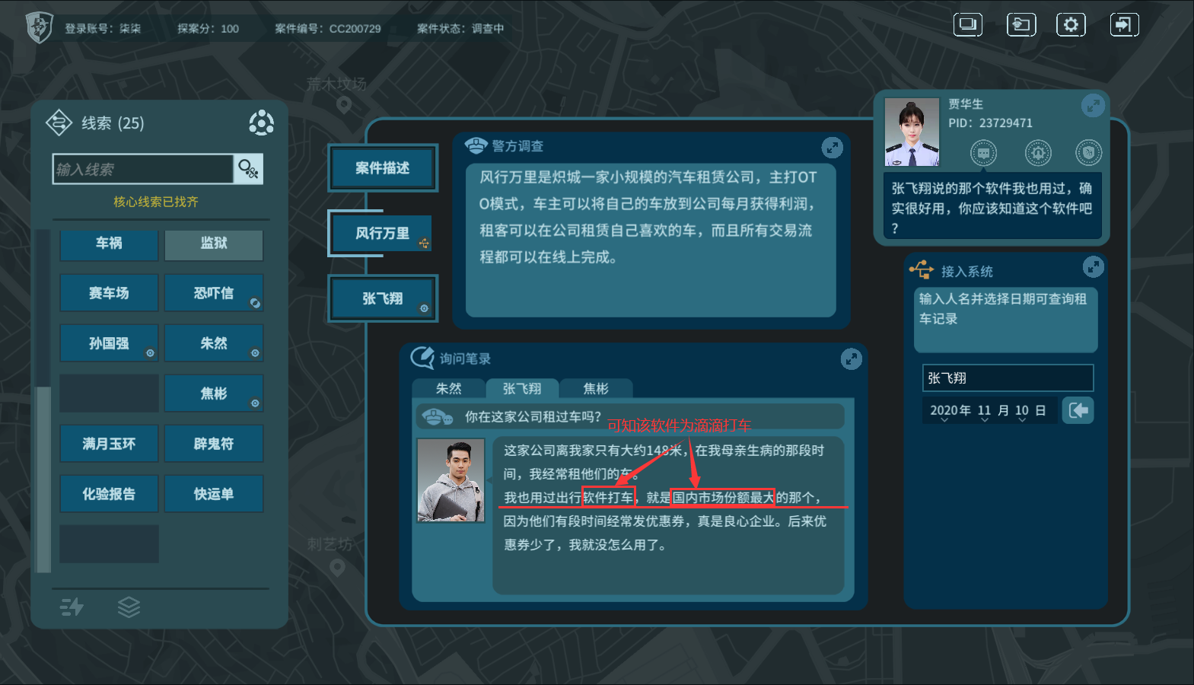Open settings gear in top bar
1194x685 pixels.
[x=1071, y=25]
